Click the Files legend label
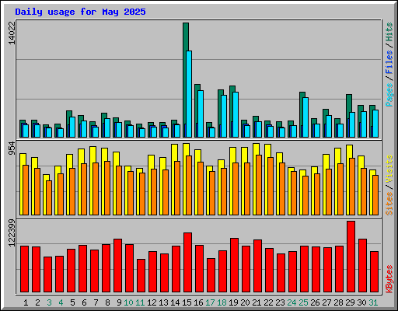Image resolution: width=398 pixels, height=311 pixels. [389, 62]
